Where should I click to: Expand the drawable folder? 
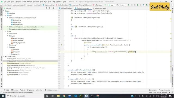pyautogui.click(x=7, y=33)
